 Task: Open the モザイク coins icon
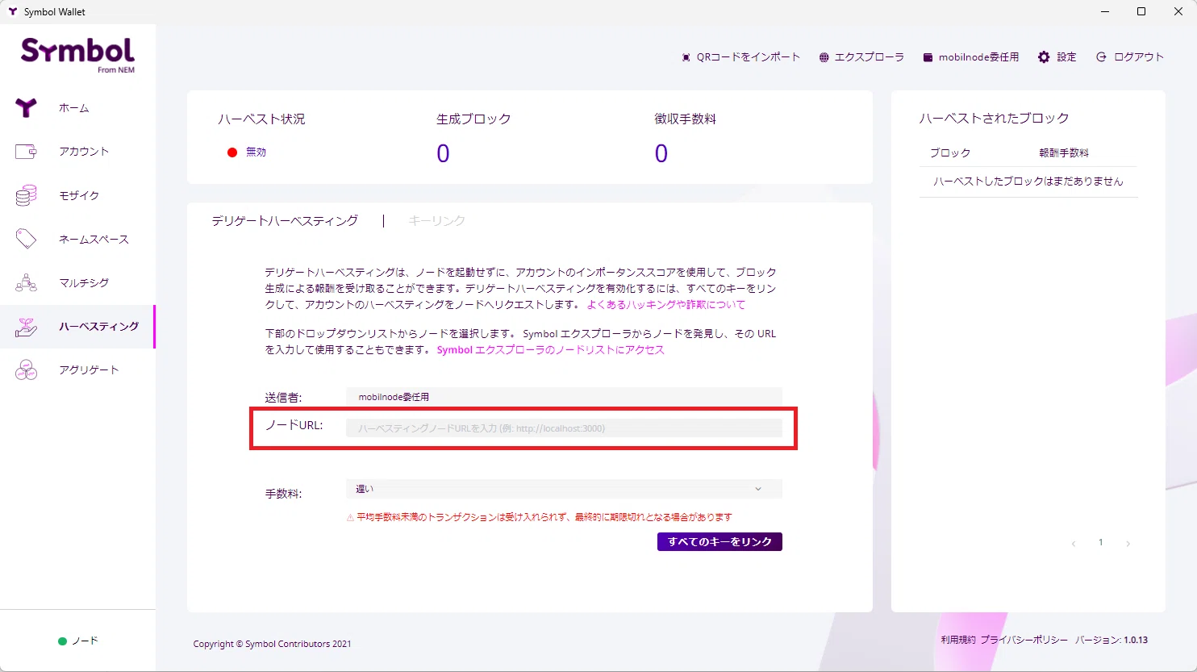click(26, 195)
